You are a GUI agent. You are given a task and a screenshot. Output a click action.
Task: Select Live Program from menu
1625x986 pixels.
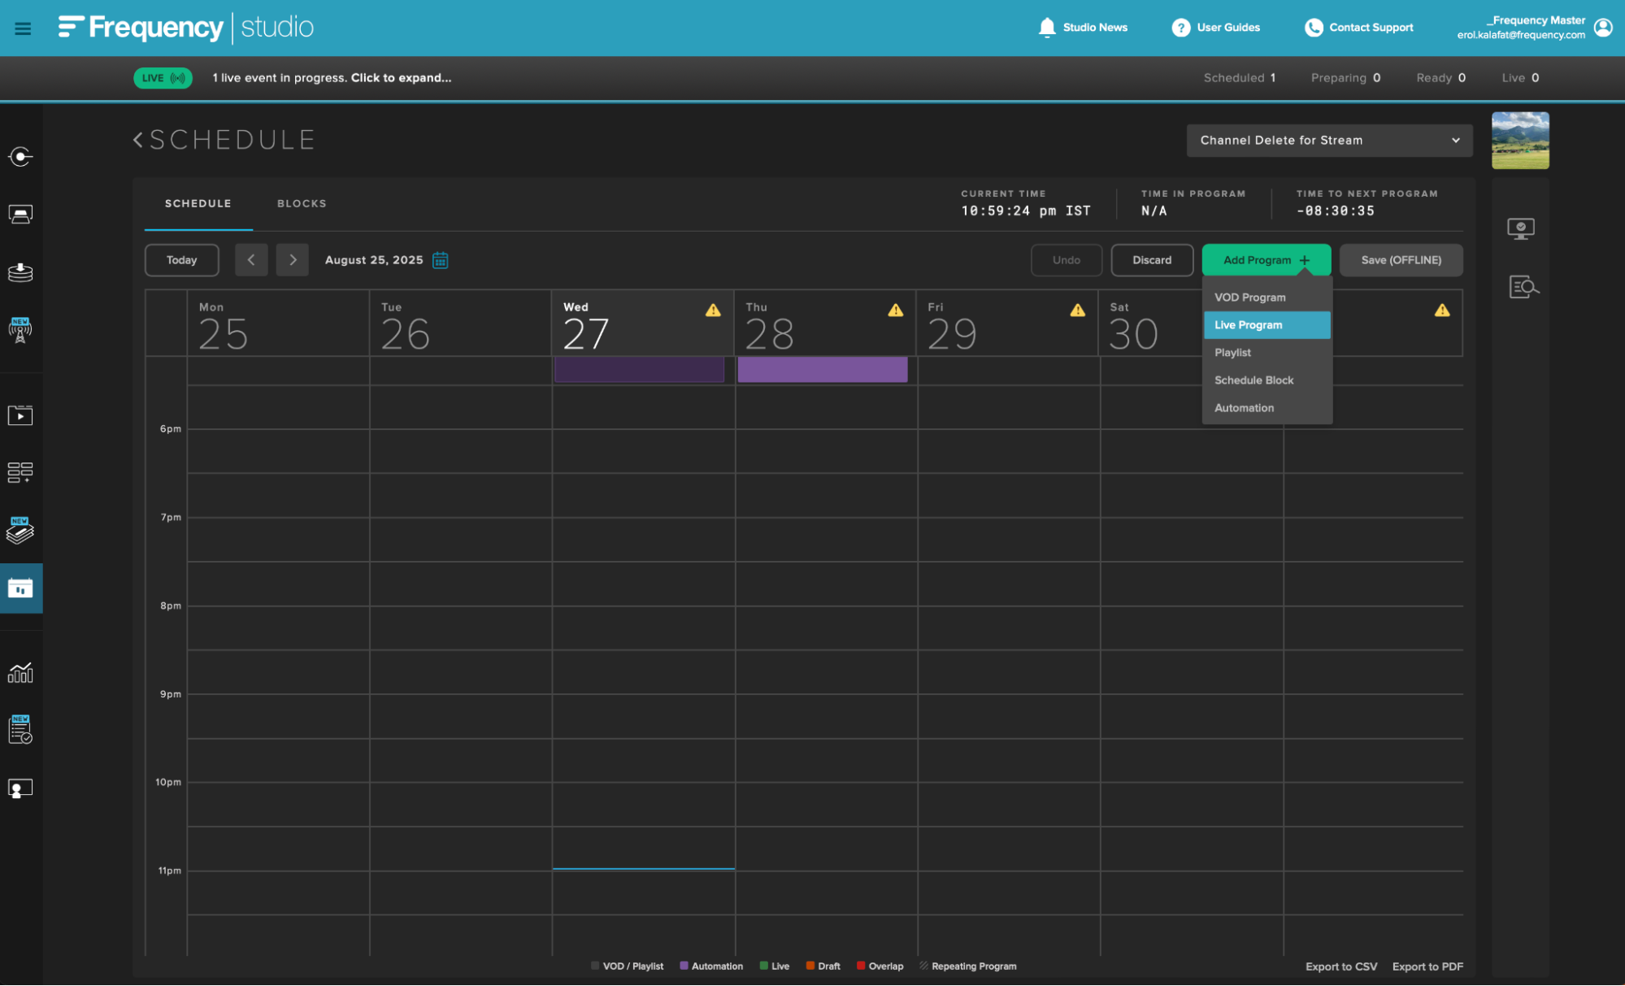coord(1266,325)
